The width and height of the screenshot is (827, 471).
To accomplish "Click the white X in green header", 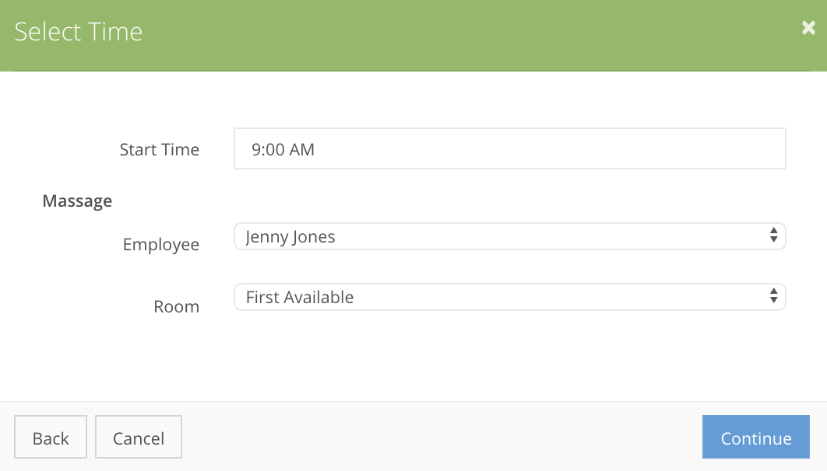I will coord(808,28).
